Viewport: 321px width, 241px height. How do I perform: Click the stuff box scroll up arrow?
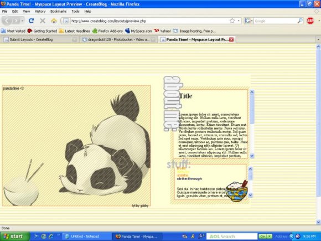coord(250,169)
